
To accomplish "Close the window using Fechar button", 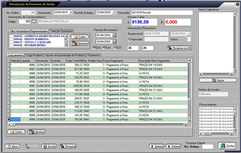I will (227, 146).
